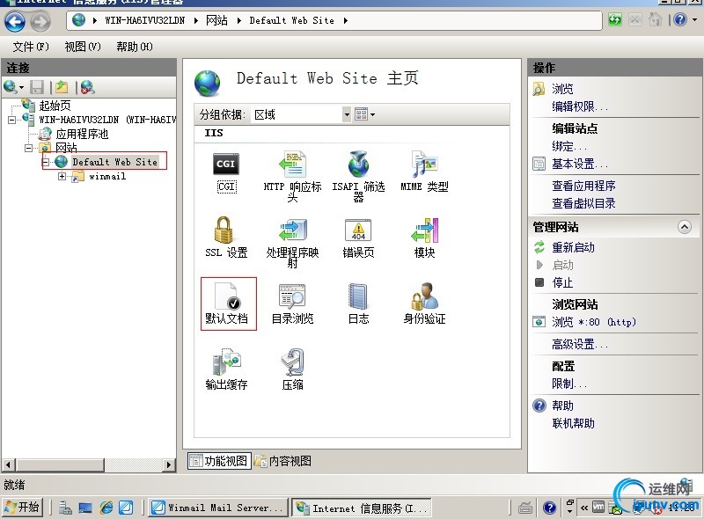Click Server Manager icon in quick launch
704x519 pixels.
[65, 508]
